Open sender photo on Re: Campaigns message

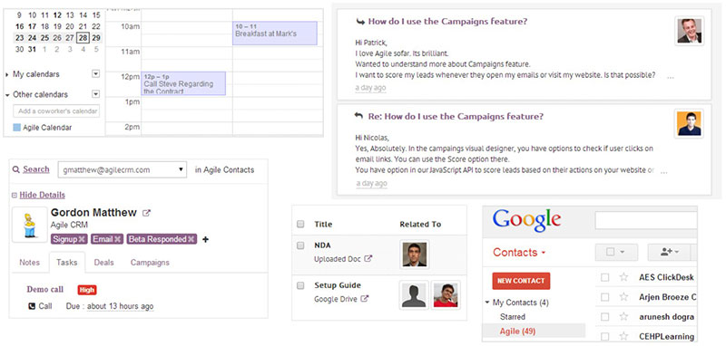690,123
